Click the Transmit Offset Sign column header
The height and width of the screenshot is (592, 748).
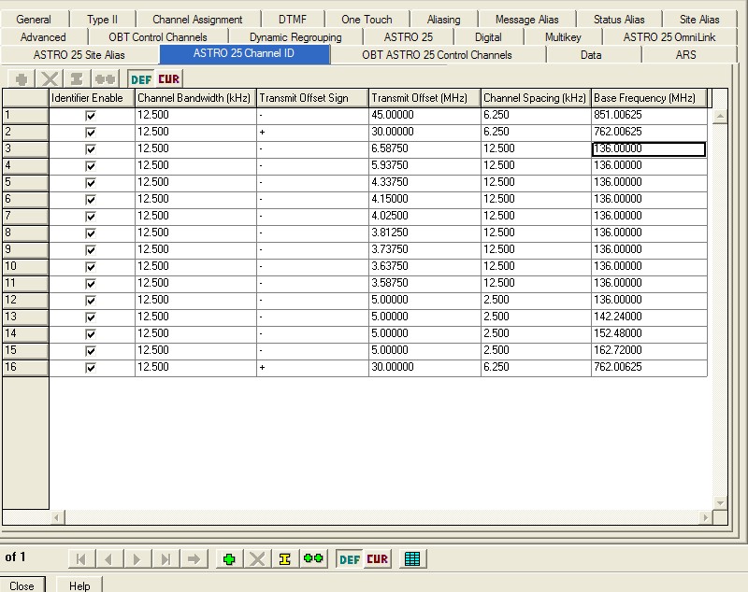click(312, 98)
